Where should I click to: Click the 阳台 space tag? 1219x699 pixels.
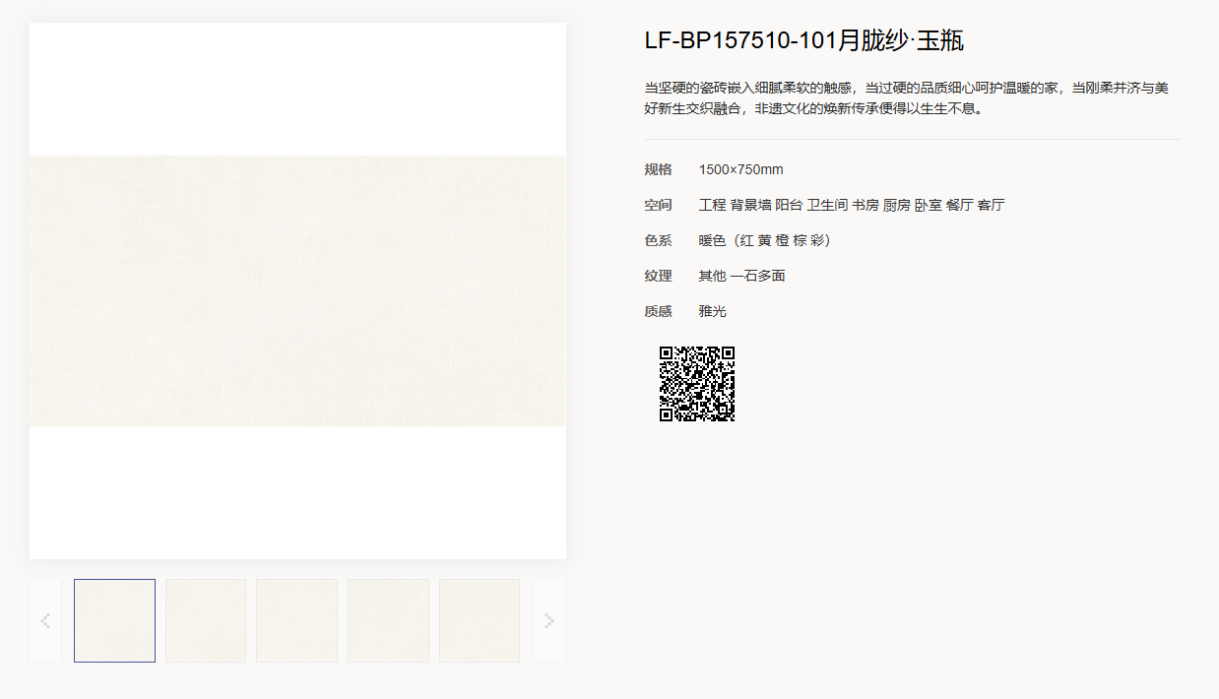[789, 205]
